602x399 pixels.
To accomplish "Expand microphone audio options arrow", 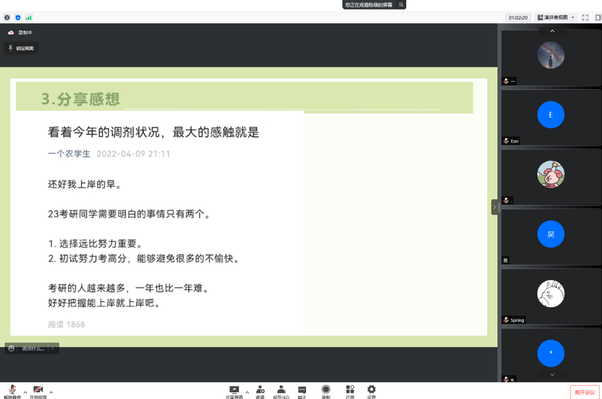I will (25, 392).
